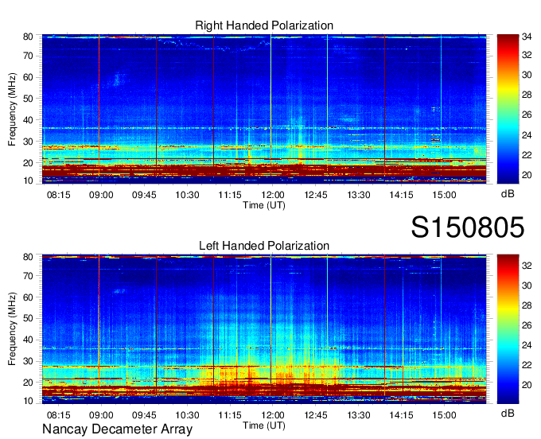Click the 'dB' label under bottom colorbar
The height and width of the screenshot is (439, 541).
tap(508, 413)
